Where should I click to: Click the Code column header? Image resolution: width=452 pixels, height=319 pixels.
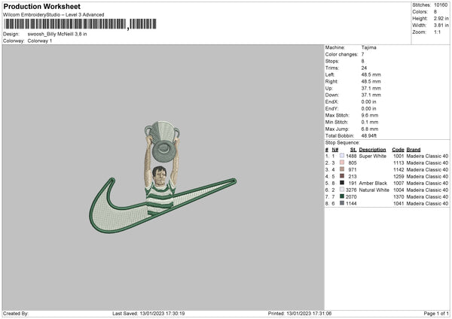pos(398,150)
